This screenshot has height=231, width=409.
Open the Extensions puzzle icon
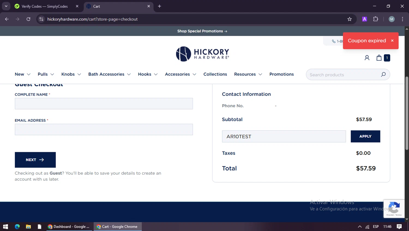376,19
